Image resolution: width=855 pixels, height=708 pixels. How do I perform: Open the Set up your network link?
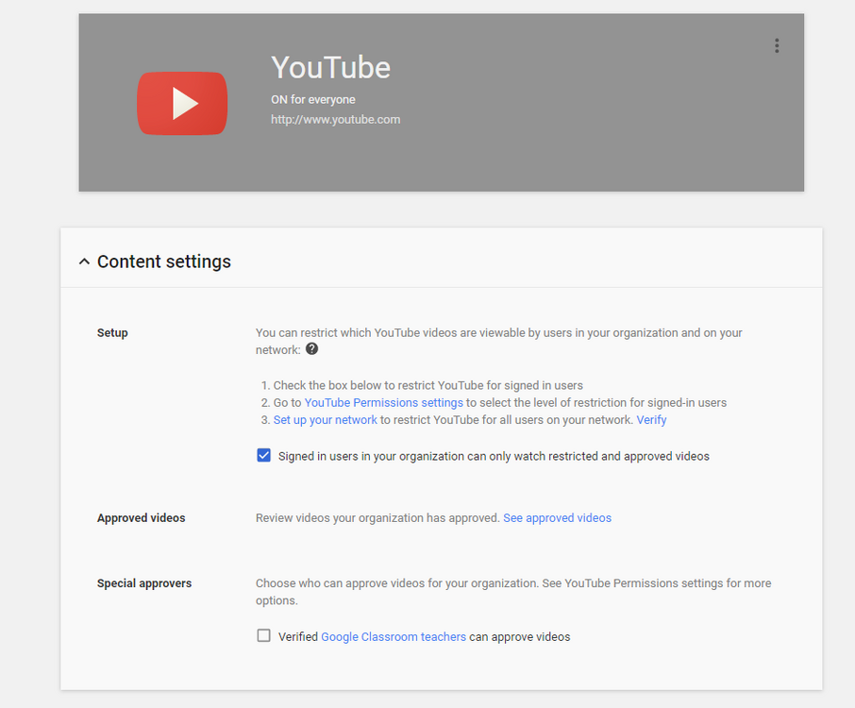pyautogui.click(x=325, y=420)
